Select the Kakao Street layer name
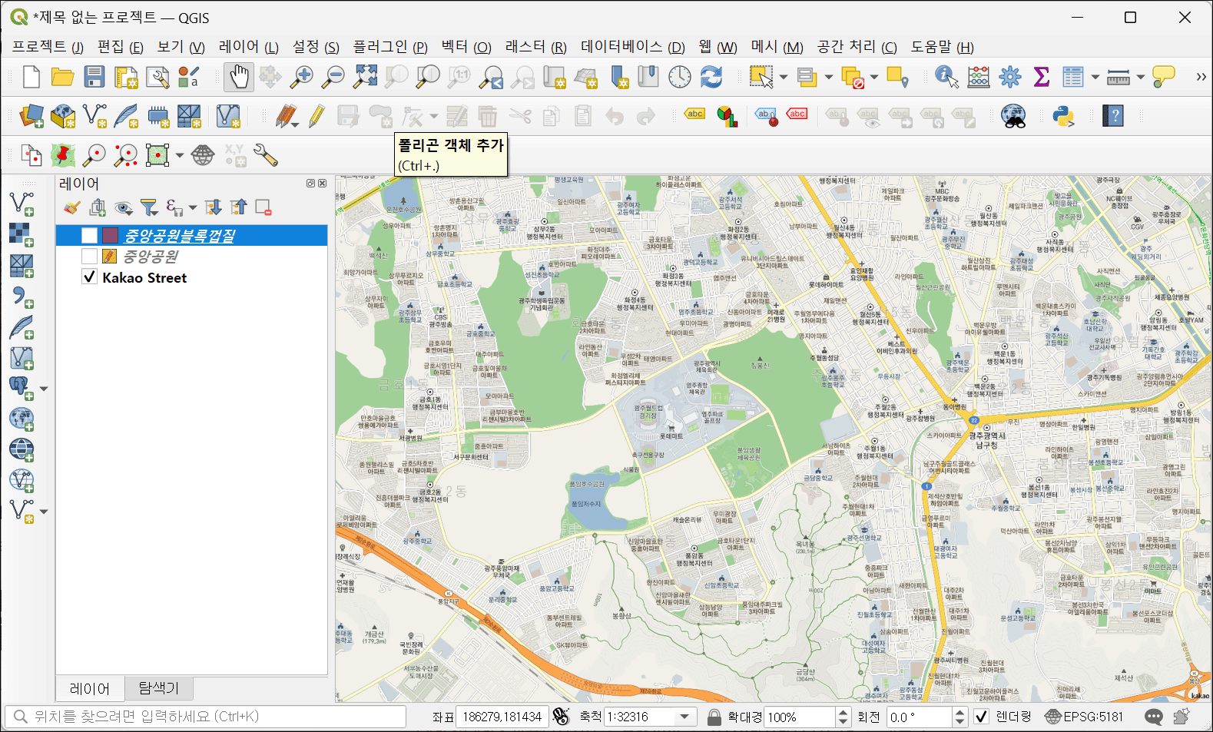The image size is (1213, 732). click(x=144, y=277)
